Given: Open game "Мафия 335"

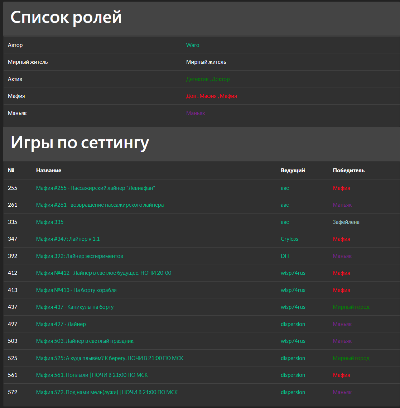Looking at the screenshot, I should tap(49, 222).
